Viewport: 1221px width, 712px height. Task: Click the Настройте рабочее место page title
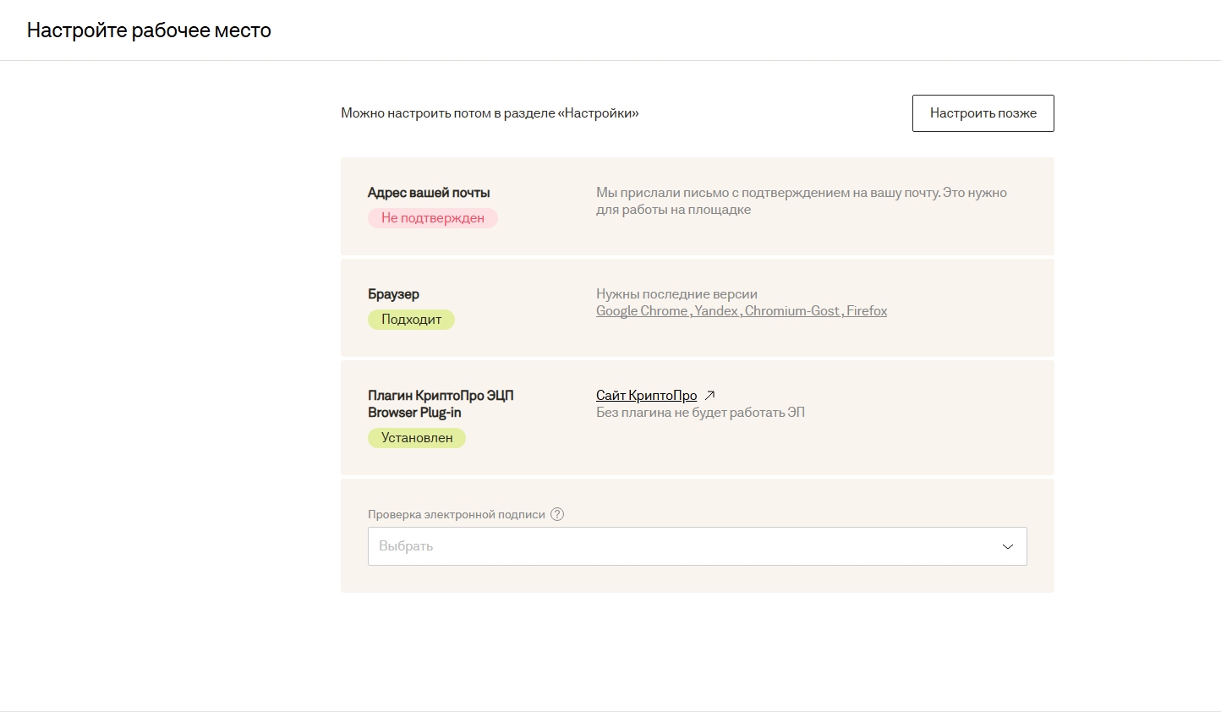pyautogui.click(x=149, y=30)
